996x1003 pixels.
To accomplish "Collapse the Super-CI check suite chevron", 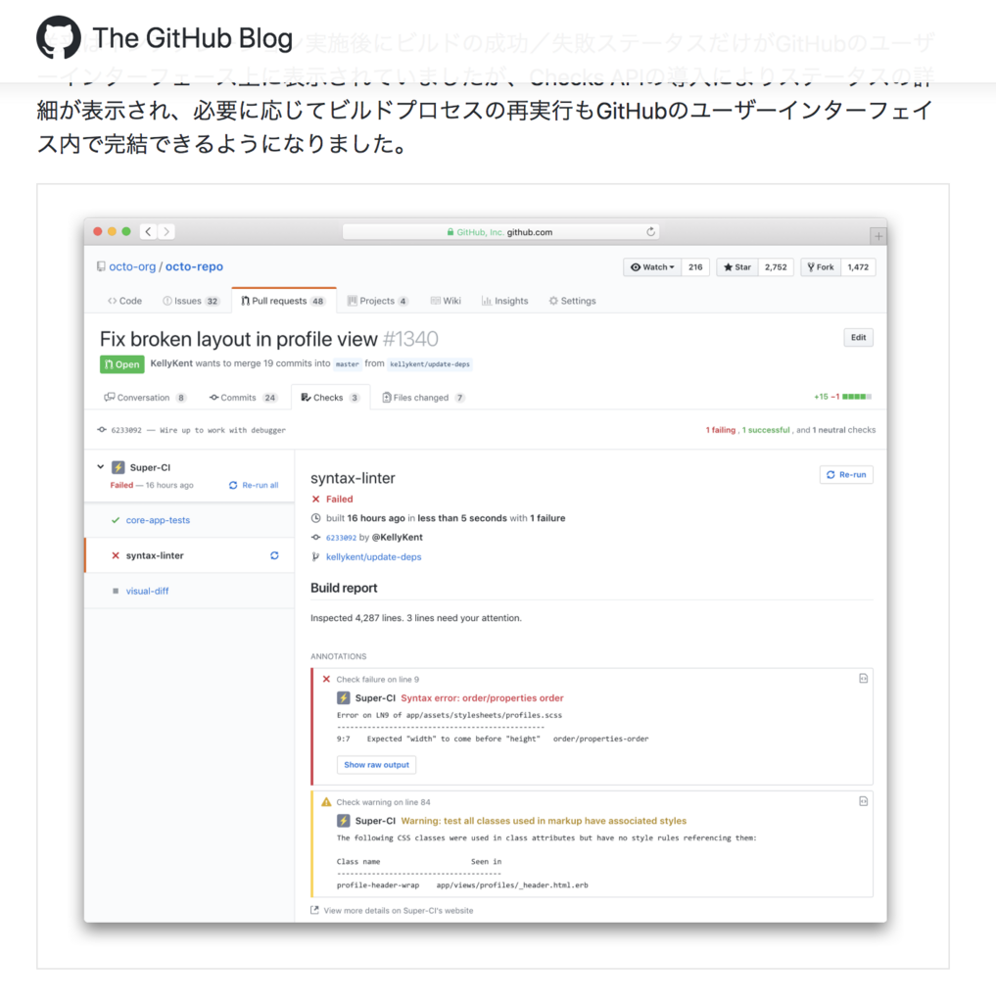I will [x=101, y=467].
